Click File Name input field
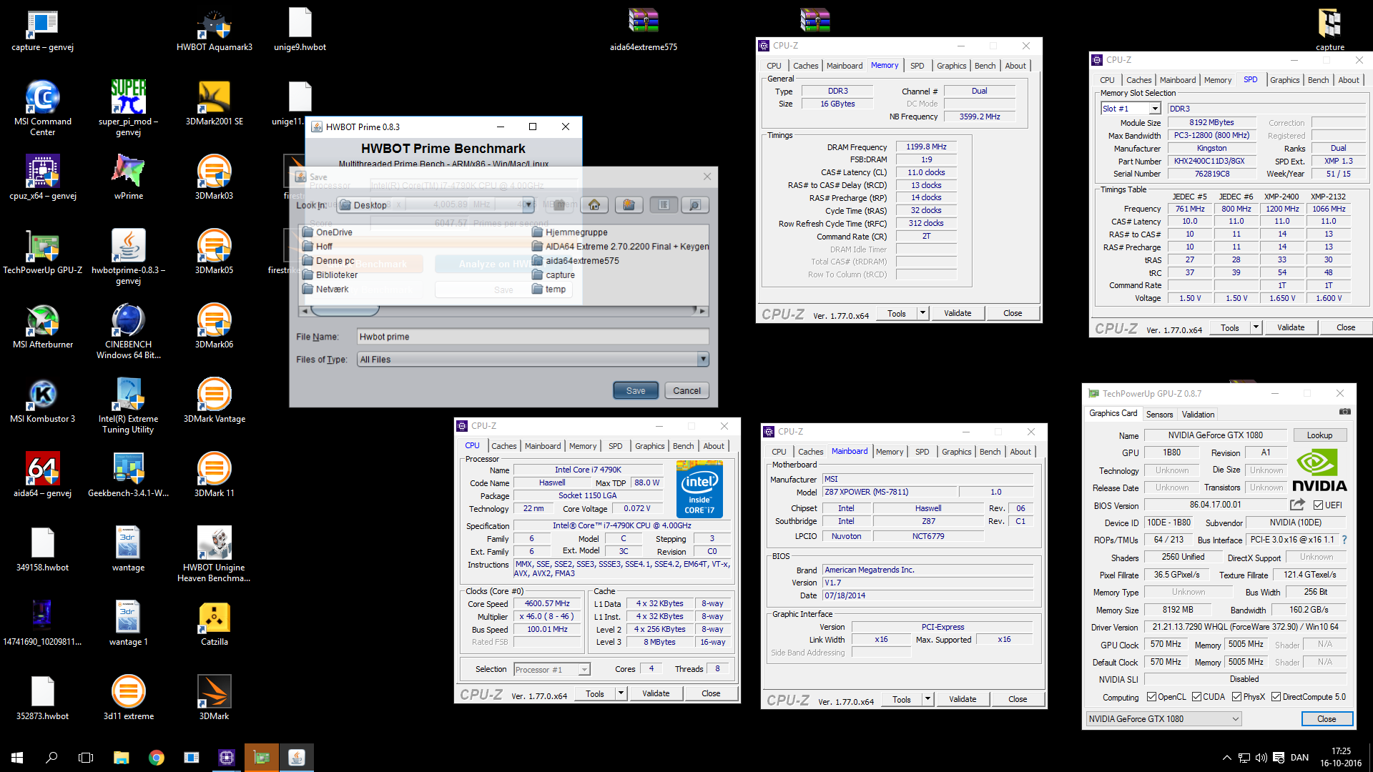Screen dimensions: 1373x772 [533, 337]
